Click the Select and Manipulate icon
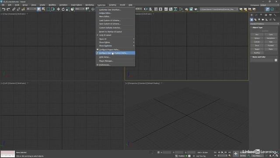280x158 pixels. point(93,9)
